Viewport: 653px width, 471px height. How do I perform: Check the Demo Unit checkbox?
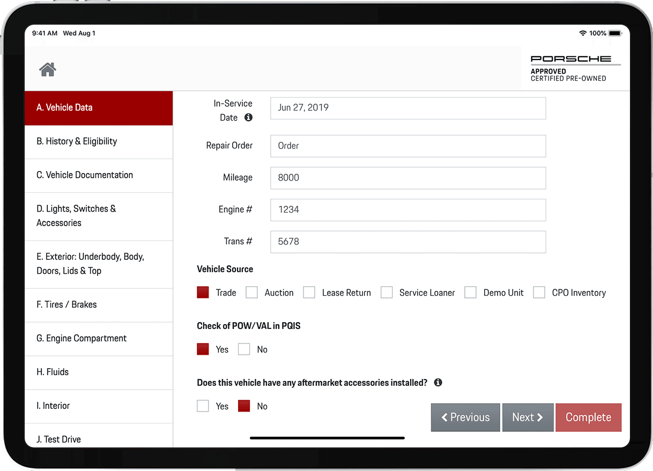470,293
